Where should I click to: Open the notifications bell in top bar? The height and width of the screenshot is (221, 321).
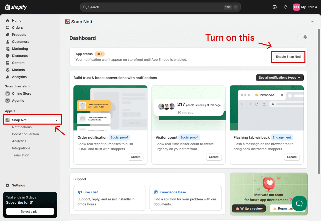click(x=286, y=7)
